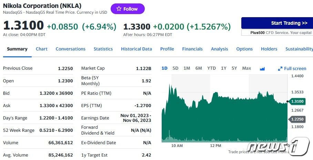Select the Financials tab

coord(192,49)
